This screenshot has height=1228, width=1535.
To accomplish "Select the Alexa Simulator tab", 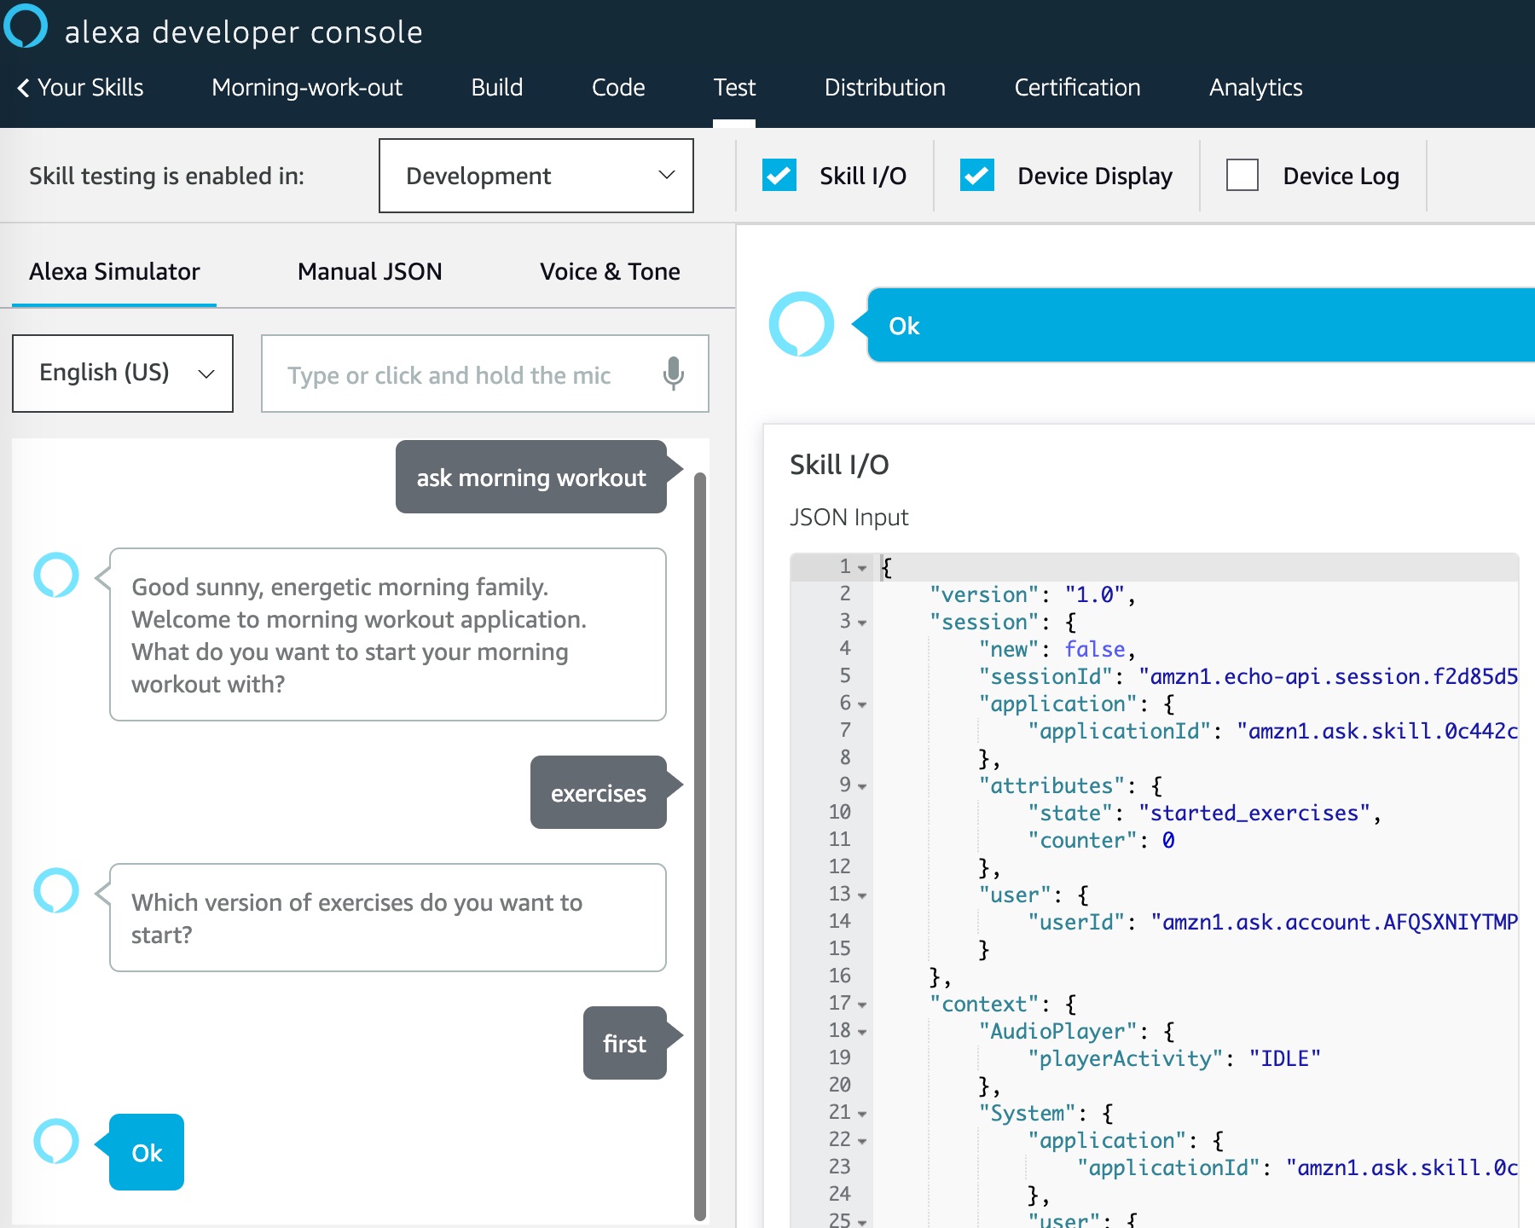I will coord(114,271).
